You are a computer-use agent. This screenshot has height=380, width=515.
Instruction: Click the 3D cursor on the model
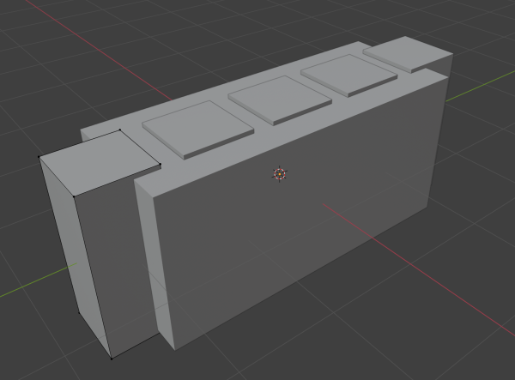point(279,174)
